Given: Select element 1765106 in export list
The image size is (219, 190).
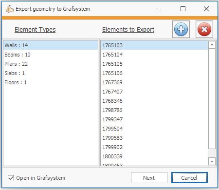Looking at the screenshot, I should [x=154, y=73].
